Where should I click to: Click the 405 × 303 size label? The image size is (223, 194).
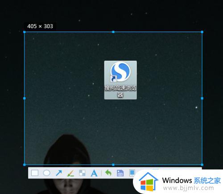[x=40, y=26]
